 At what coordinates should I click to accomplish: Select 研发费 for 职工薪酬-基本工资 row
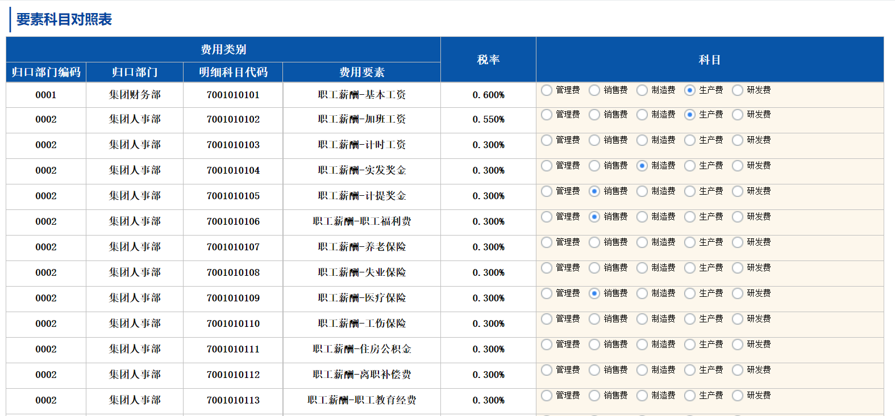pyautogui.click(x=738, y=90)
